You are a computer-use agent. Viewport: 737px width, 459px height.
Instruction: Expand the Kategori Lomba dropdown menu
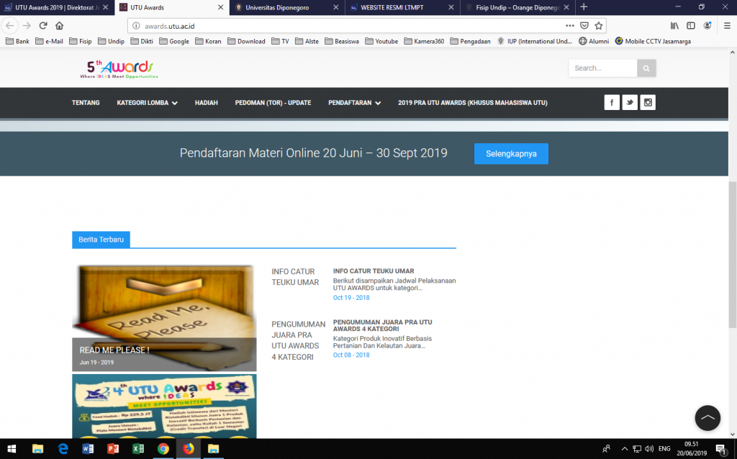pyautogui.click(x=147, y=103)
